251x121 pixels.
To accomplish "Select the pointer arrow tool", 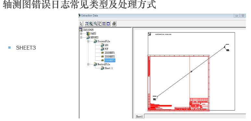I will pyautogui.click(x=81, y=24).
